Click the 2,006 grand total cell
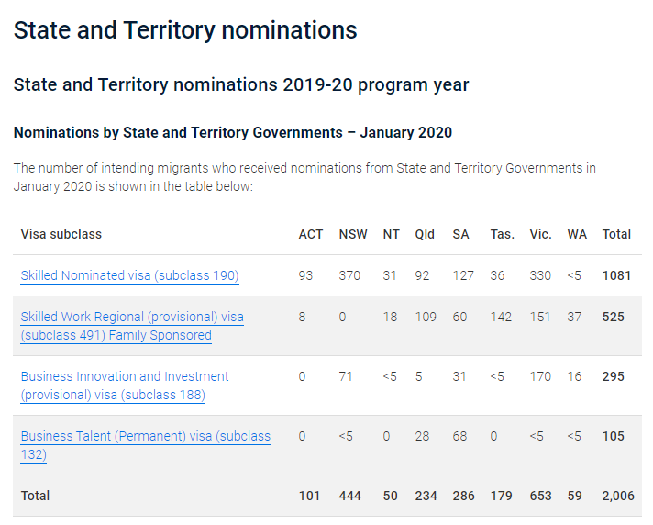Image resolution: width=653 pixels, height=525 pixels. 616,496
